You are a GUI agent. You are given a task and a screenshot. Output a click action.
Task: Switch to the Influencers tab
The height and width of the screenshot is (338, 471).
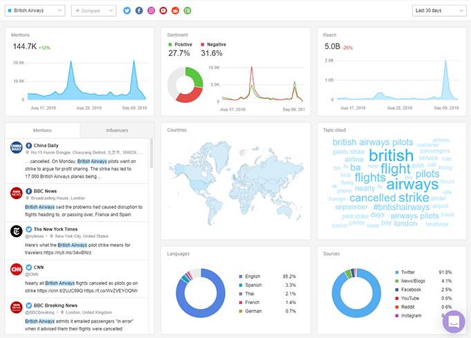click(117, 130)
